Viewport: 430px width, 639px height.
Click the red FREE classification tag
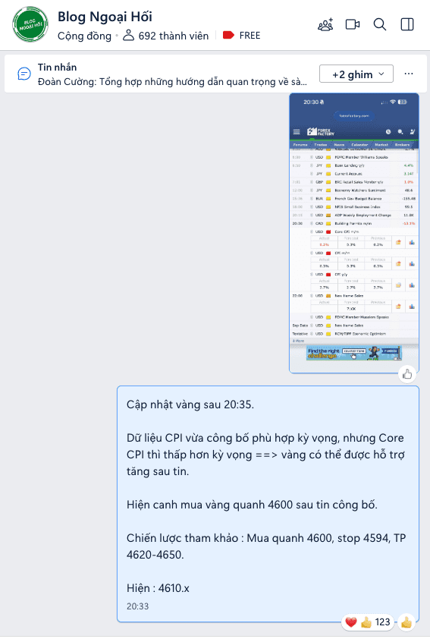tap(241, 36)
